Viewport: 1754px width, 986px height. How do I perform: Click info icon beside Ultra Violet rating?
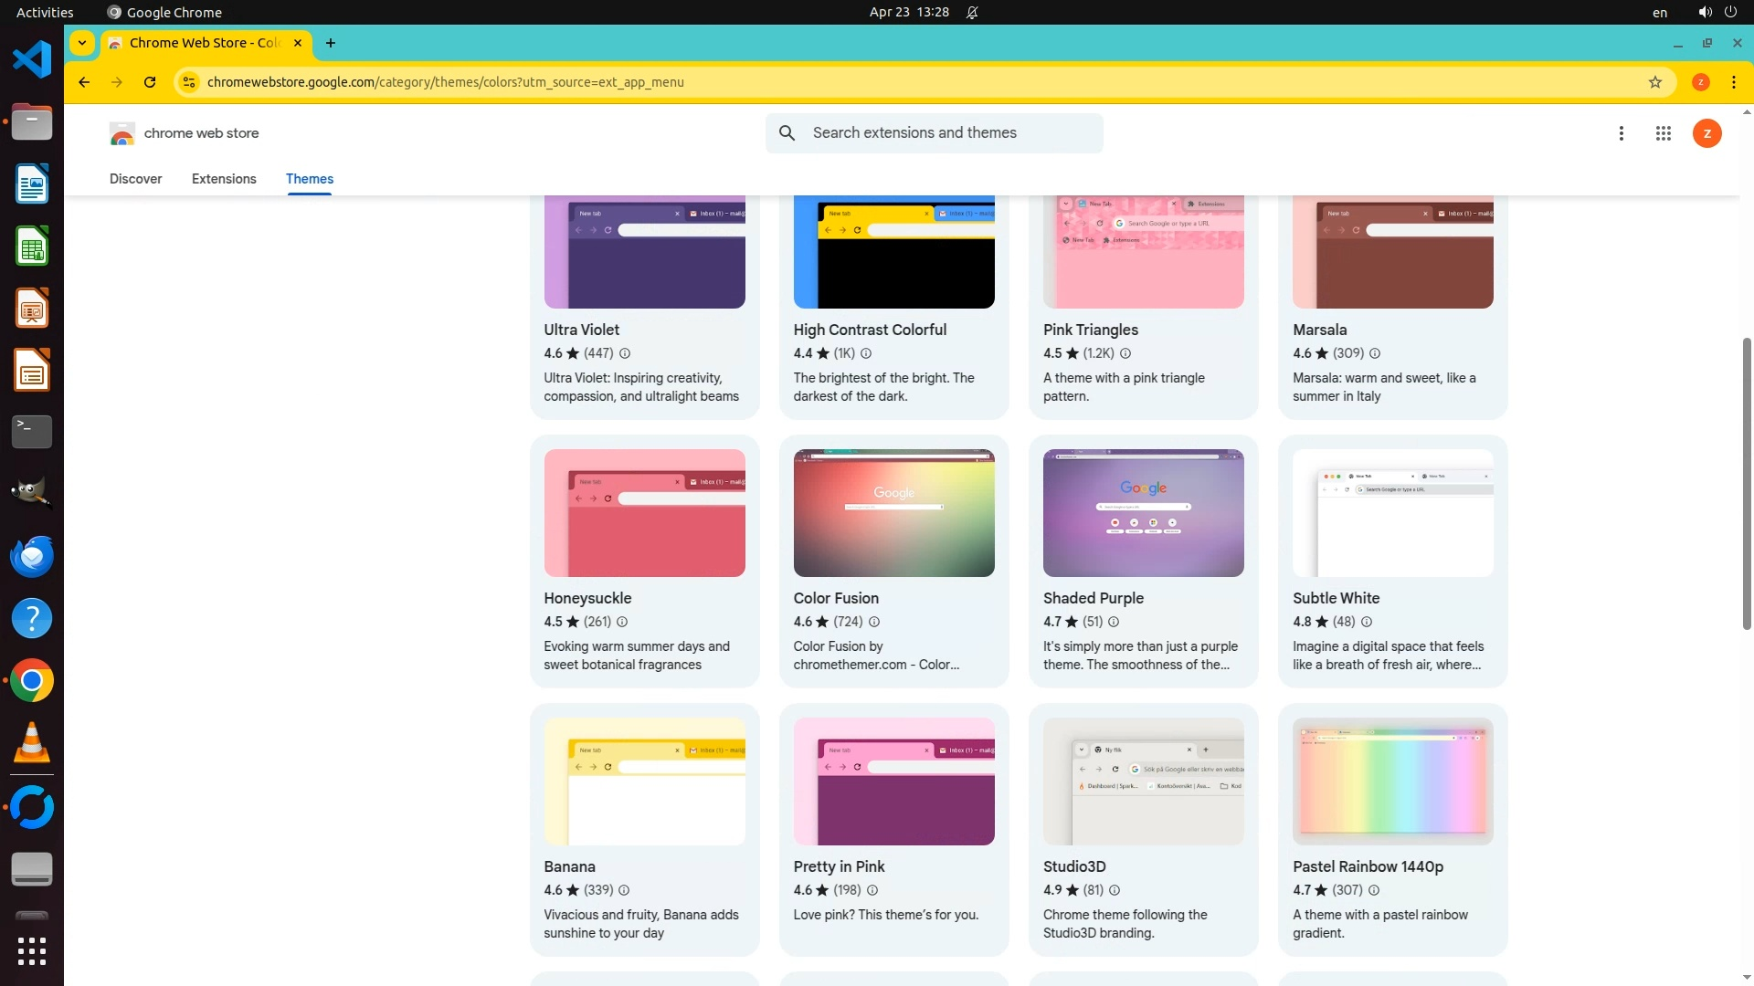[625, 353]
